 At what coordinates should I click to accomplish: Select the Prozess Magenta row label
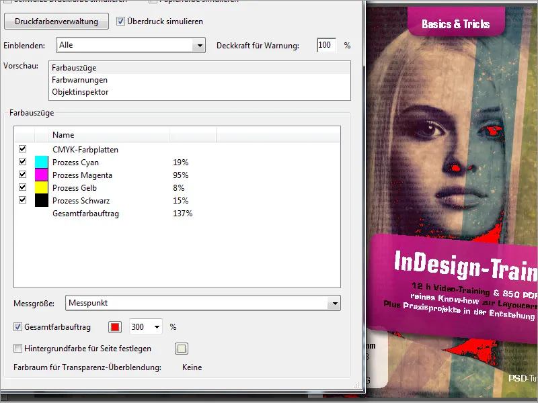point(82,175)
